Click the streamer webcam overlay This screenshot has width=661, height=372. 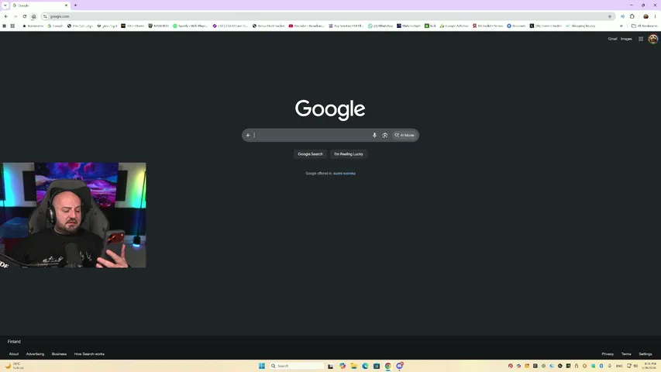[x=73, y=215]
